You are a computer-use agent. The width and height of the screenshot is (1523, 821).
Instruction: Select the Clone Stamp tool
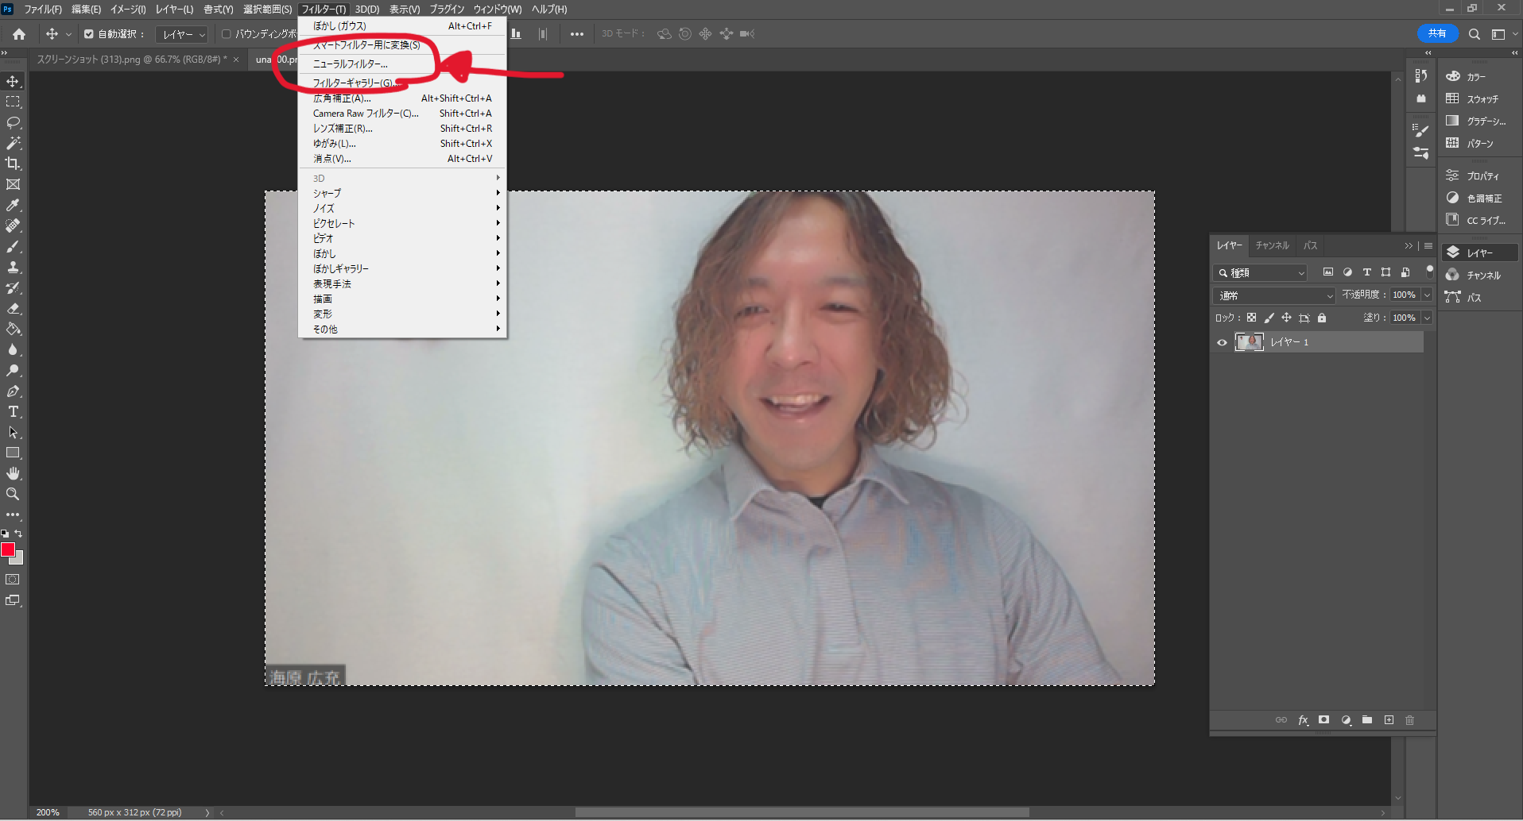click(x=13, y=267)
